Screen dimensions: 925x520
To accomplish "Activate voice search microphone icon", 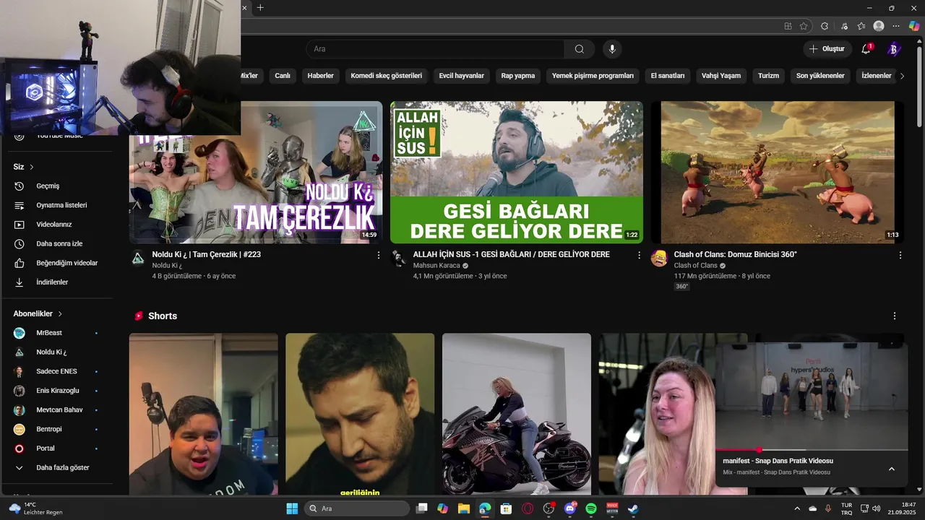I will click(612, 49).
